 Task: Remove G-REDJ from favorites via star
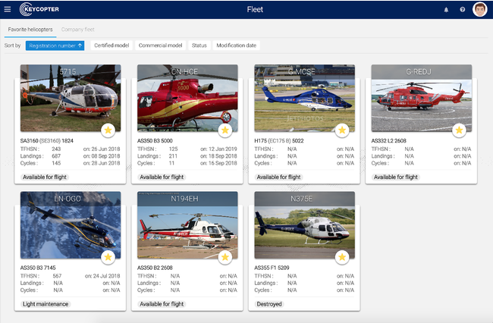click(459, 130)
